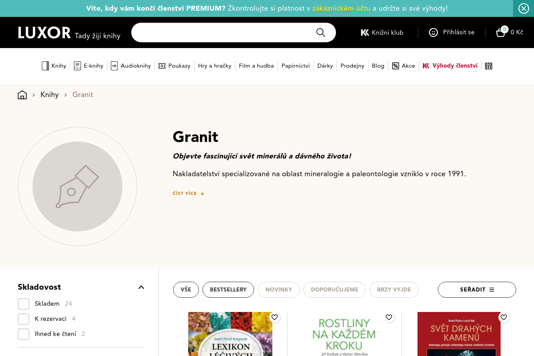Click the smiley account icon
This screenshot has width=534, height=356.
coord(433,32)
